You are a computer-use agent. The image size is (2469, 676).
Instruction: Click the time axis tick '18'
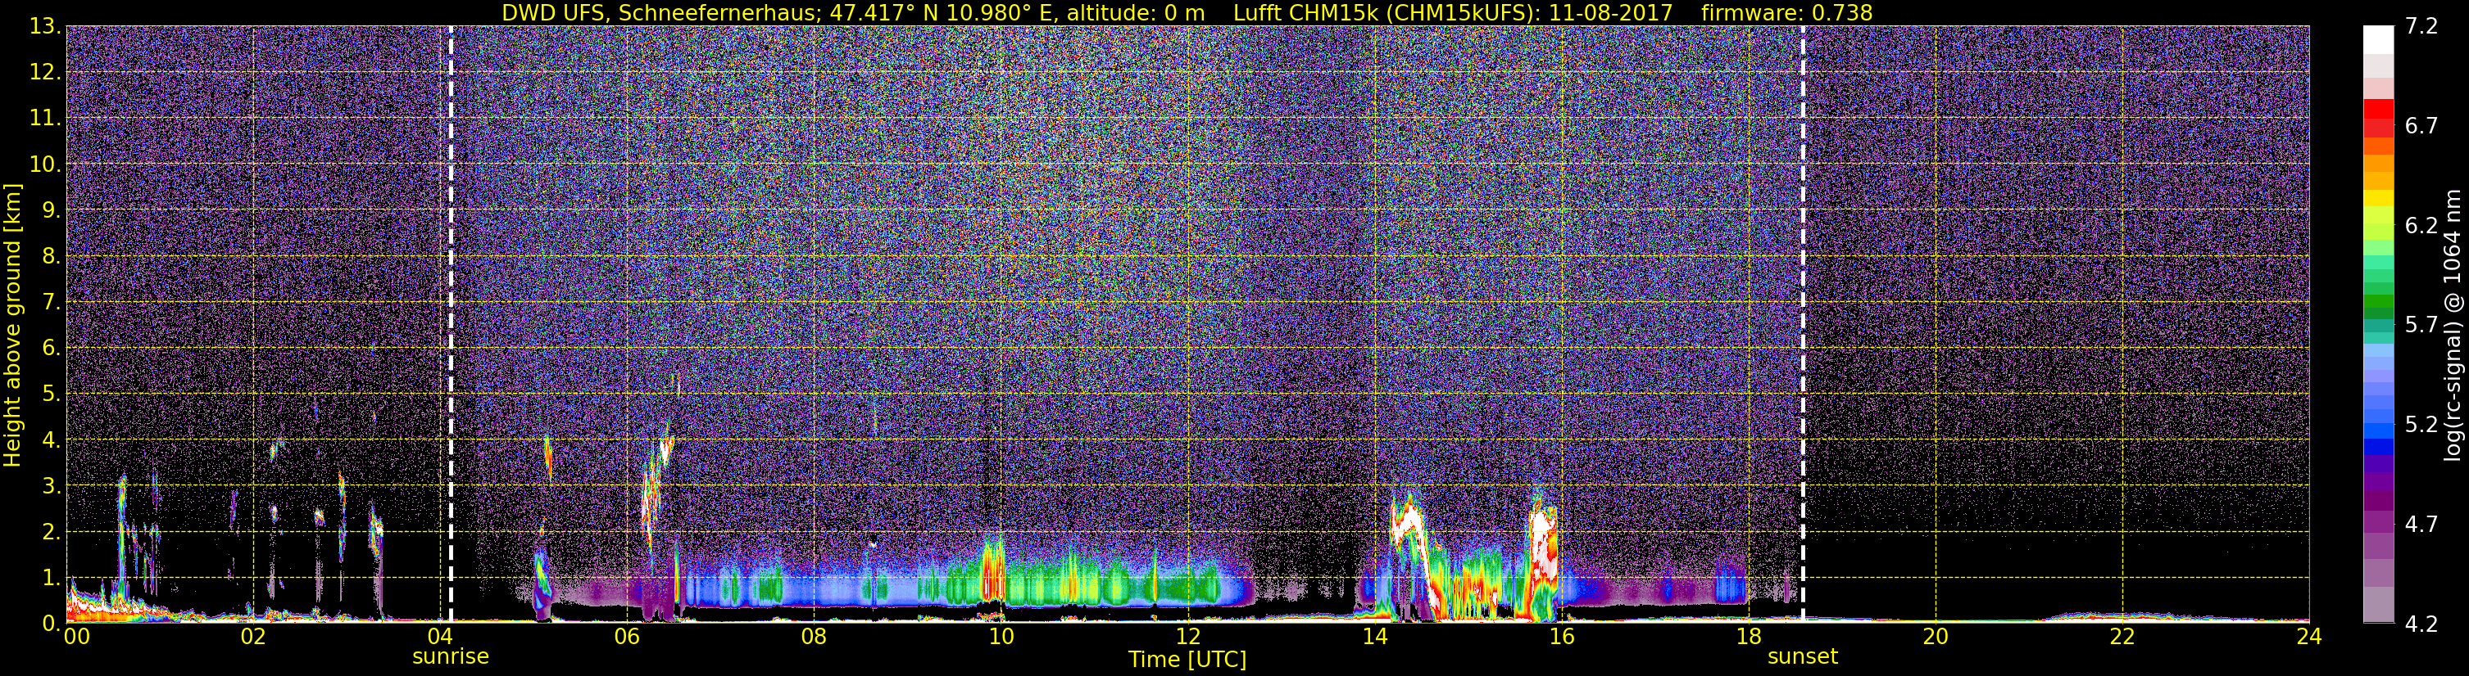pyautogui.click(x=1748, y=637)
